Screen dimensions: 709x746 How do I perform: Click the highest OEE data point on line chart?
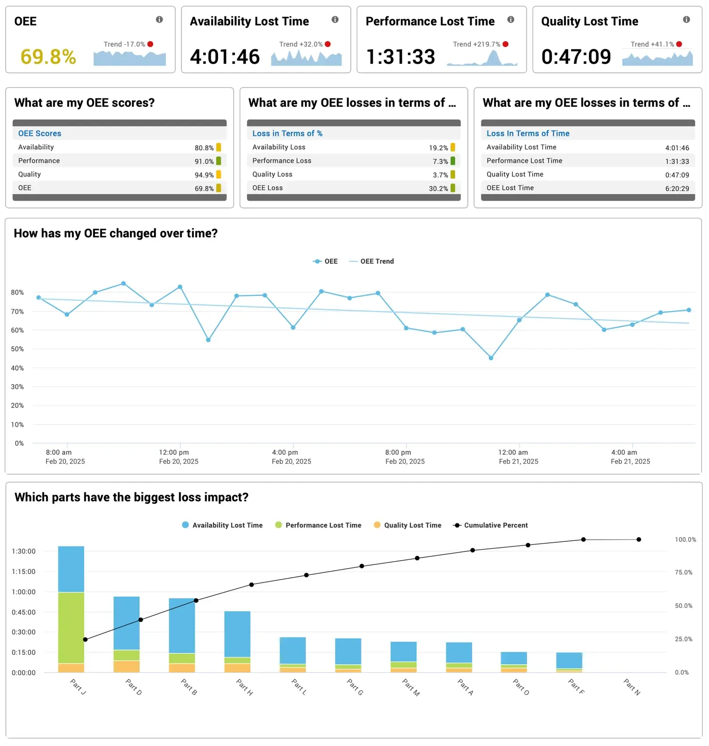123,284
